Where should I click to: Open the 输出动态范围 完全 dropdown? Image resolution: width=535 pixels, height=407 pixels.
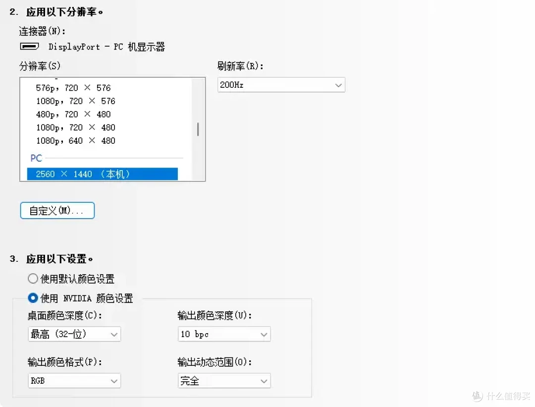224,381
